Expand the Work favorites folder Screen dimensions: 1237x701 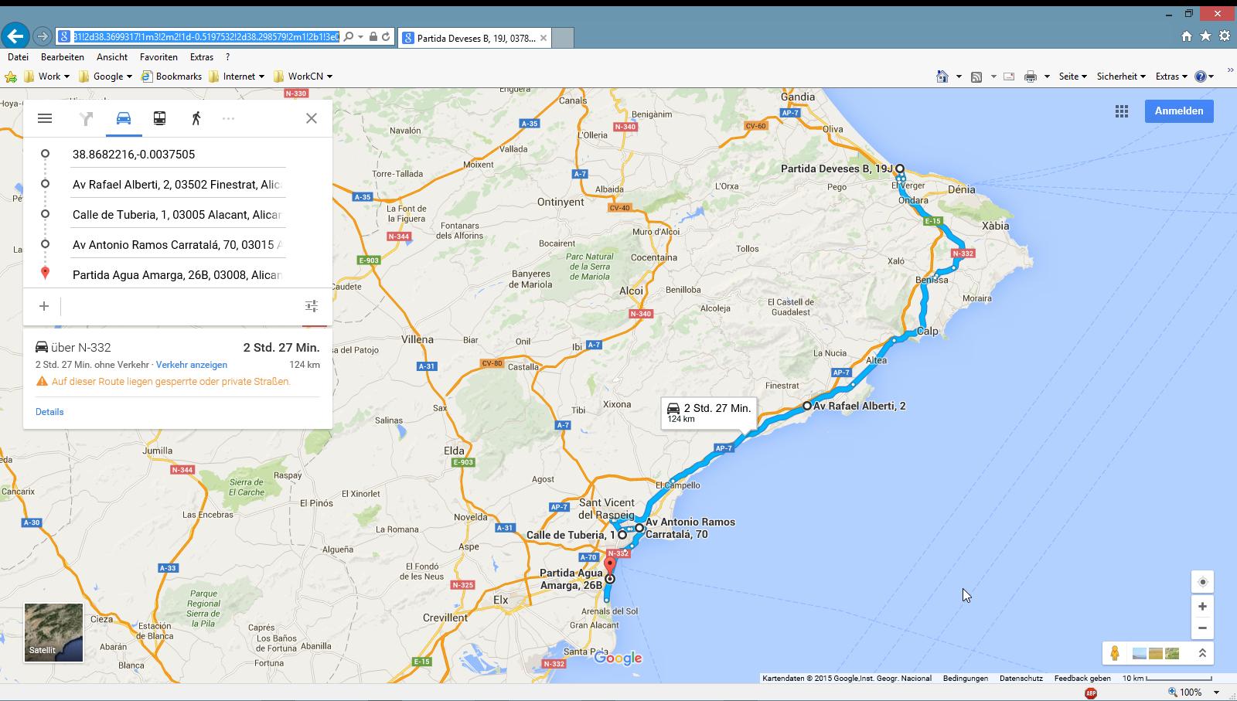click(x=46, y=77)
